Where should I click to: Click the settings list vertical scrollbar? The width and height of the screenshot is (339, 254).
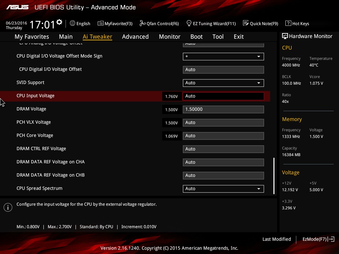point(274,176)
